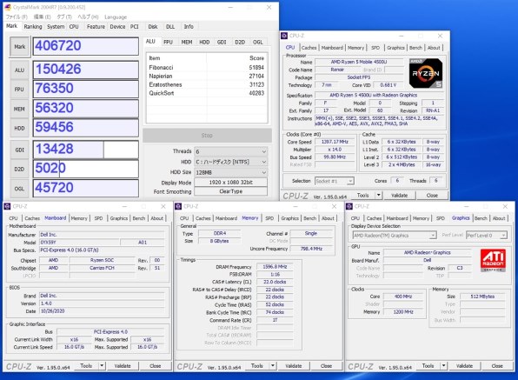
Task: Open the Tools dropdown arrow in CPU window
Action: point(379,196)
